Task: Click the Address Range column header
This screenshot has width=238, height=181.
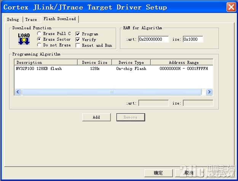Action: pos(182,62)
